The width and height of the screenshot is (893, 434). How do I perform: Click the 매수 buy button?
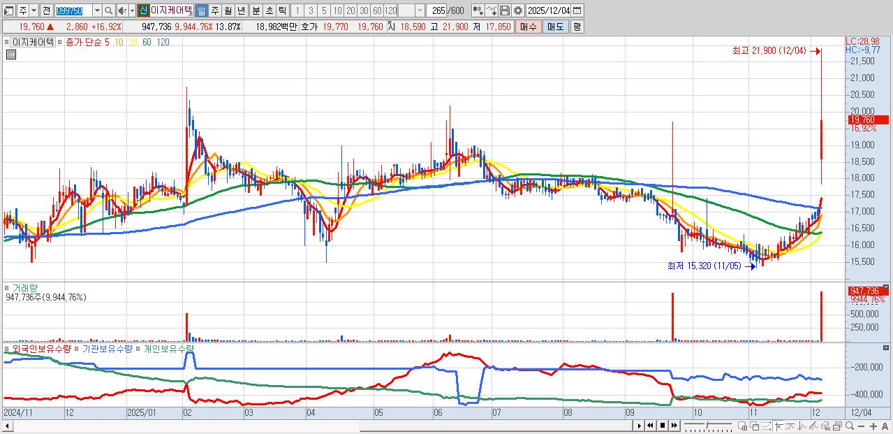[529, 27]
